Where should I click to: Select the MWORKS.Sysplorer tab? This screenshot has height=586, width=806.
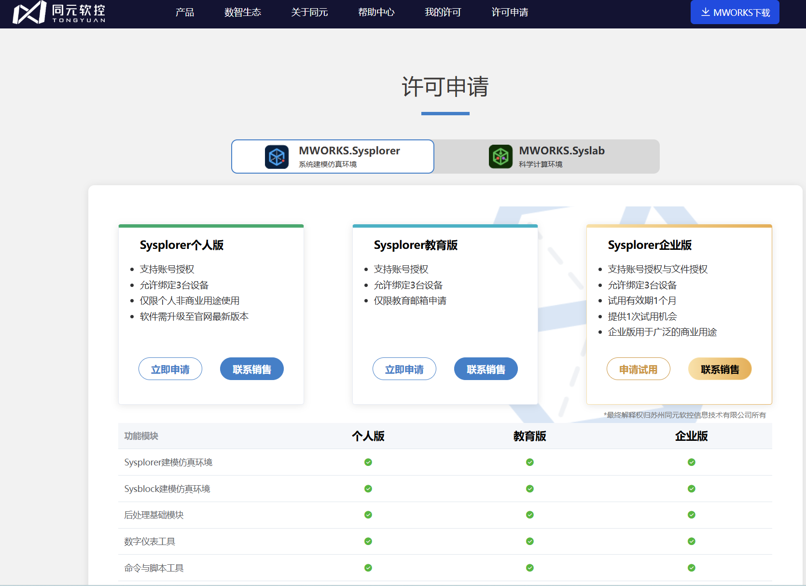pyautogui.click(x=333, y=156)
